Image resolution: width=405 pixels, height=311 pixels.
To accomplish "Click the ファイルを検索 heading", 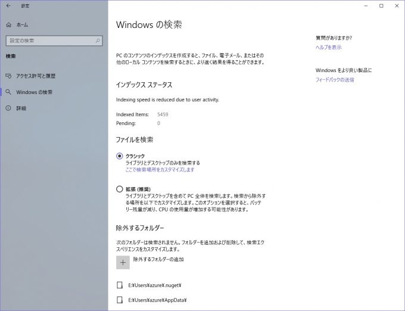I will [135, 140].
